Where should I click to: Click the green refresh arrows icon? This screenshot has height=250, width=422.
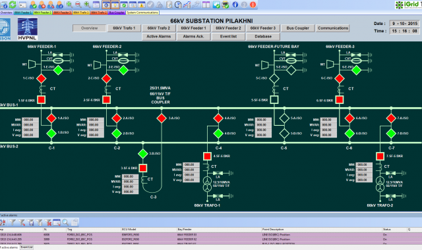click(x=13, y=5)
